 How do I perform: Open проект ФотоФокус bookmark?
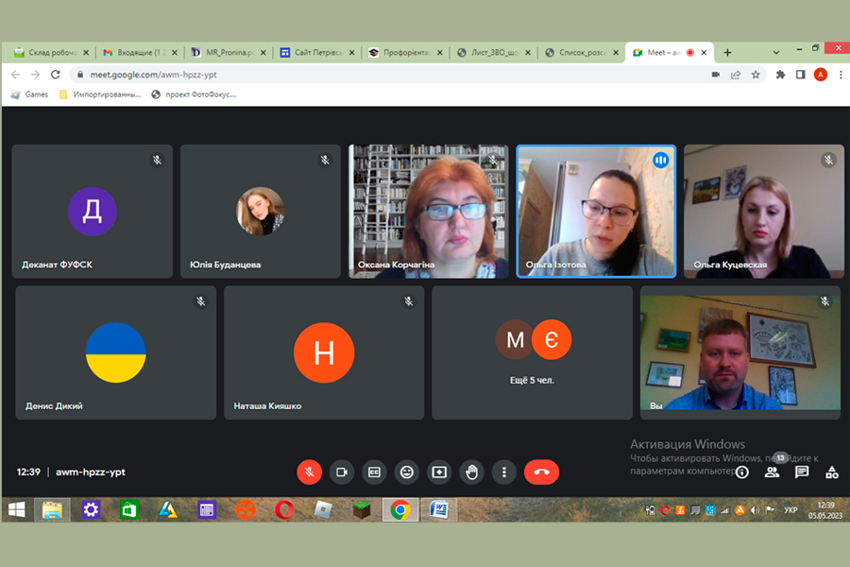pos(194,94)
